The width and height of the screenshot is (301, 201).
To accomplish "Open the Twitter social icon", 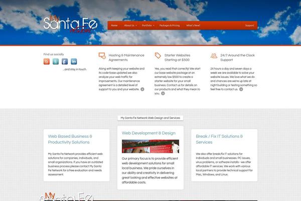I will [x=56, y=61].
